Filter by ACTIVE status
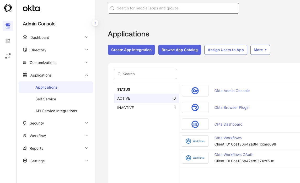300x183 pixels. (x=147, y=98)
